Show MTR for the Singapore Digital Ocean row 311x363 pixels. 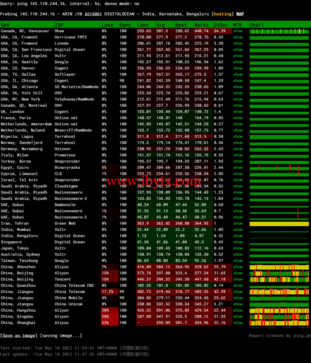pos(238,242)
